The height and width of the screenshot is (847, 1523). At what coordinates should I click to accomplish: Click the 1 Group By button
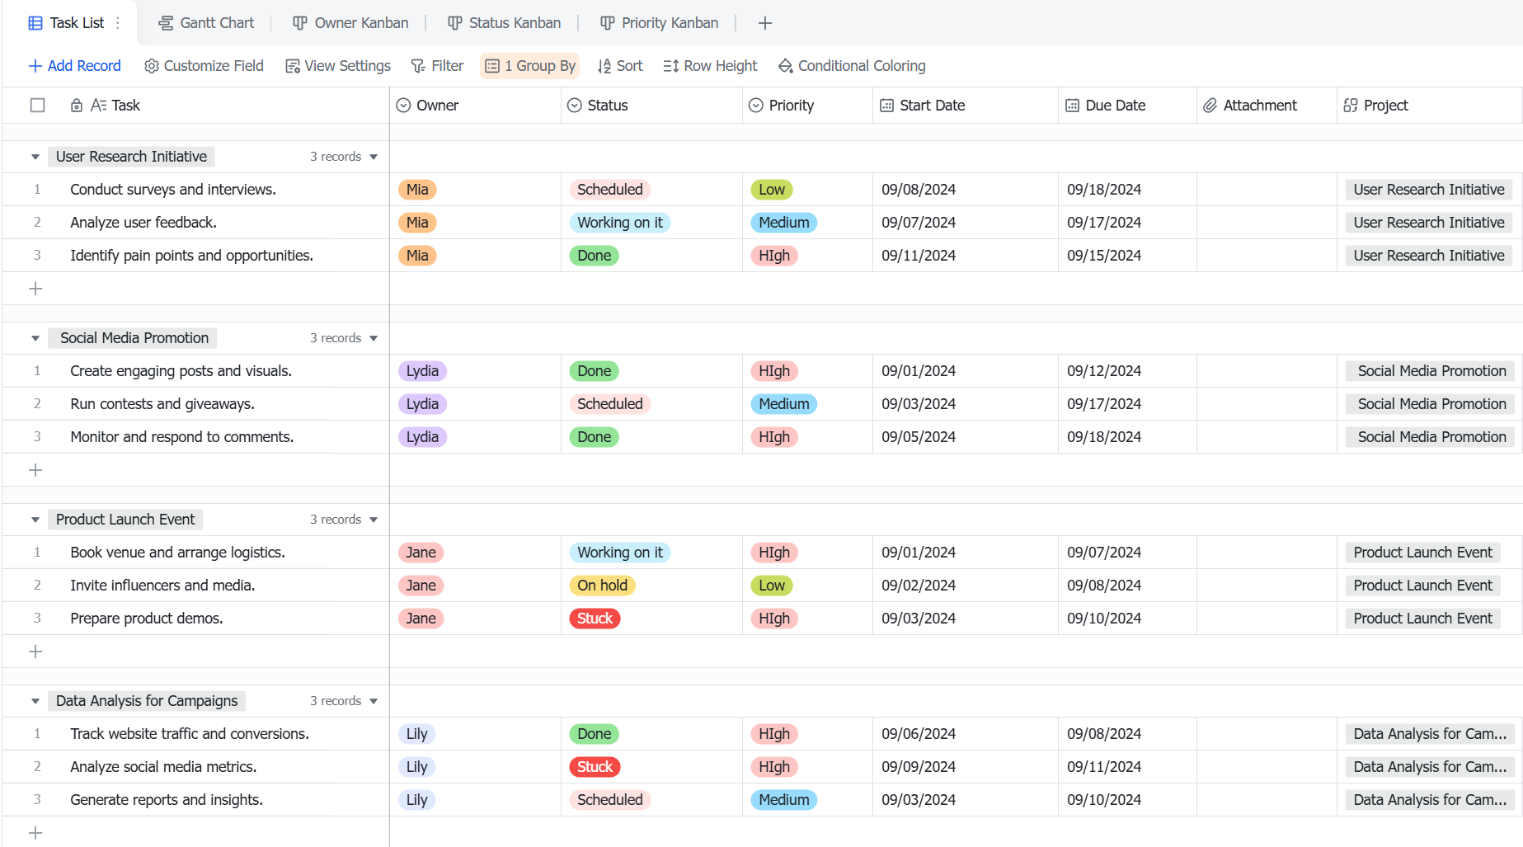(x=530, y=66)
